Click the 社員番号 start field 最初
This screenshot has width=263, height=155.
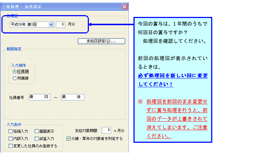40,97
